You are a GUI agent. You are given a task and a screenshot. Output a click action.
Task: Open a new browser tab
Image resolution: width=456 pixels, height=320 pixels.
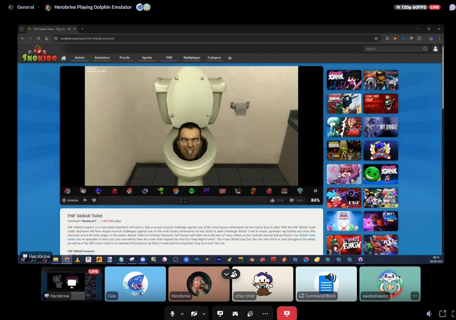82,29
